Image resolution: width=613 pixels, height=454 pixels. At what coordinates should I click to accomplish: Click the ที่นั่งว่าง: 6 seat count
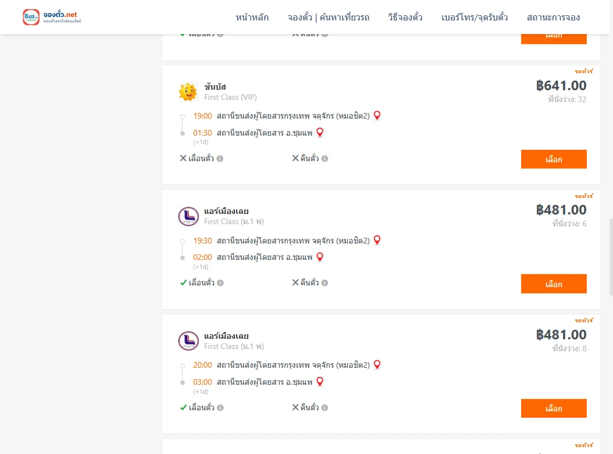click(569, 224)
